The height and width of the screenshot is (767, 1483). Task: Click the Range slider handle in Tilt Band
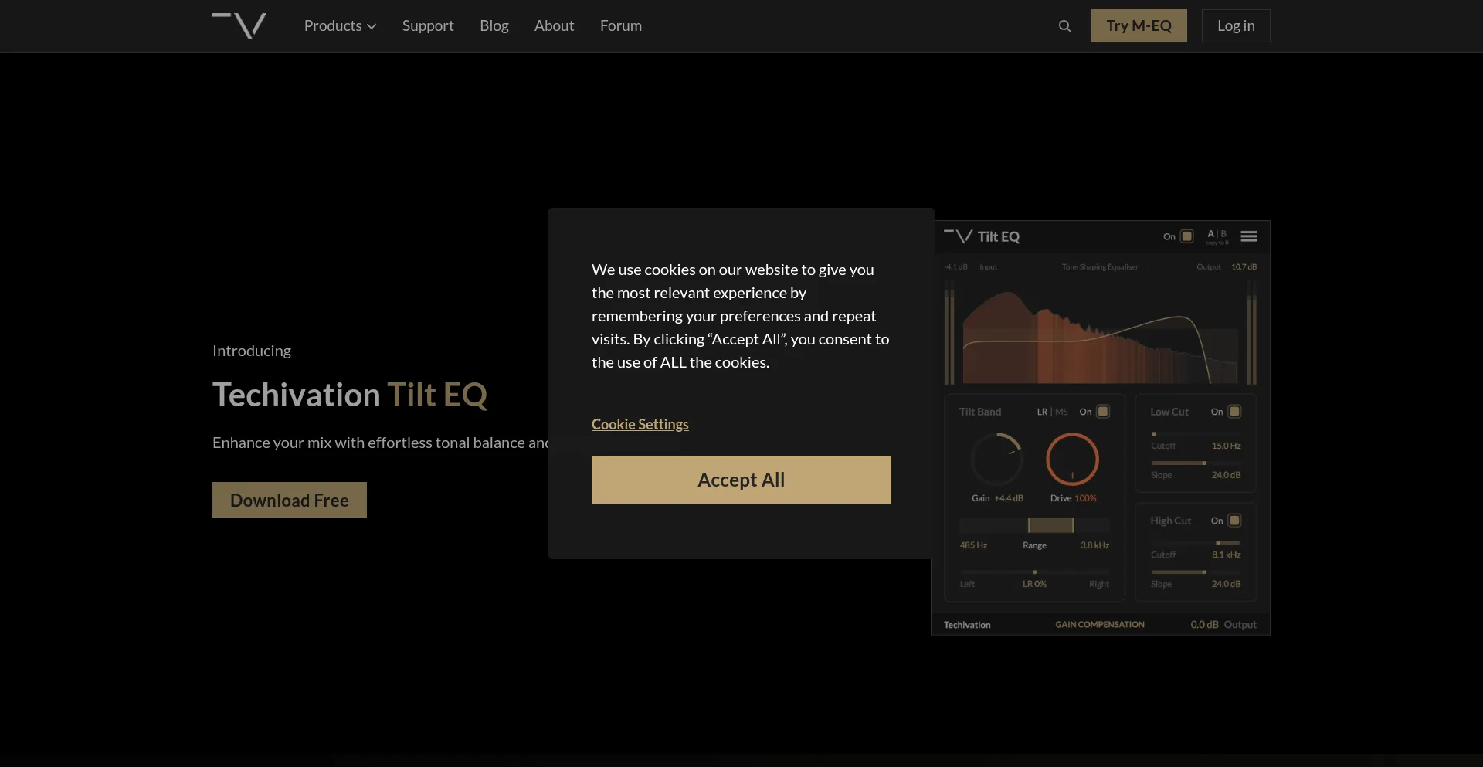(1050, 525)
